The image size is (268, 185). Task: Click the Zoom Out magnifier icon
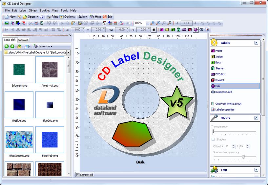(x=158, y=23)
